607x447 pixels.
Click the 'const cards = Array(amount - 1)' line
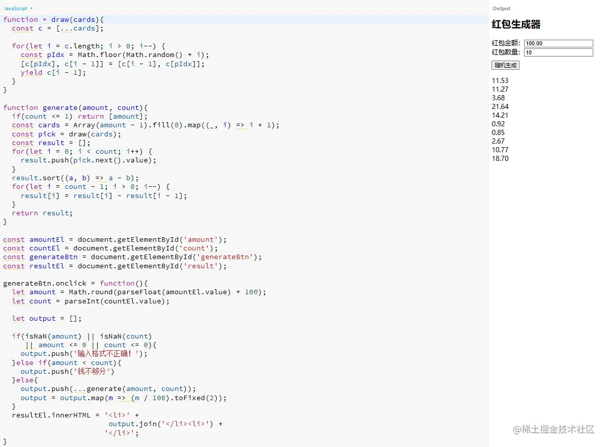[145, 125]
